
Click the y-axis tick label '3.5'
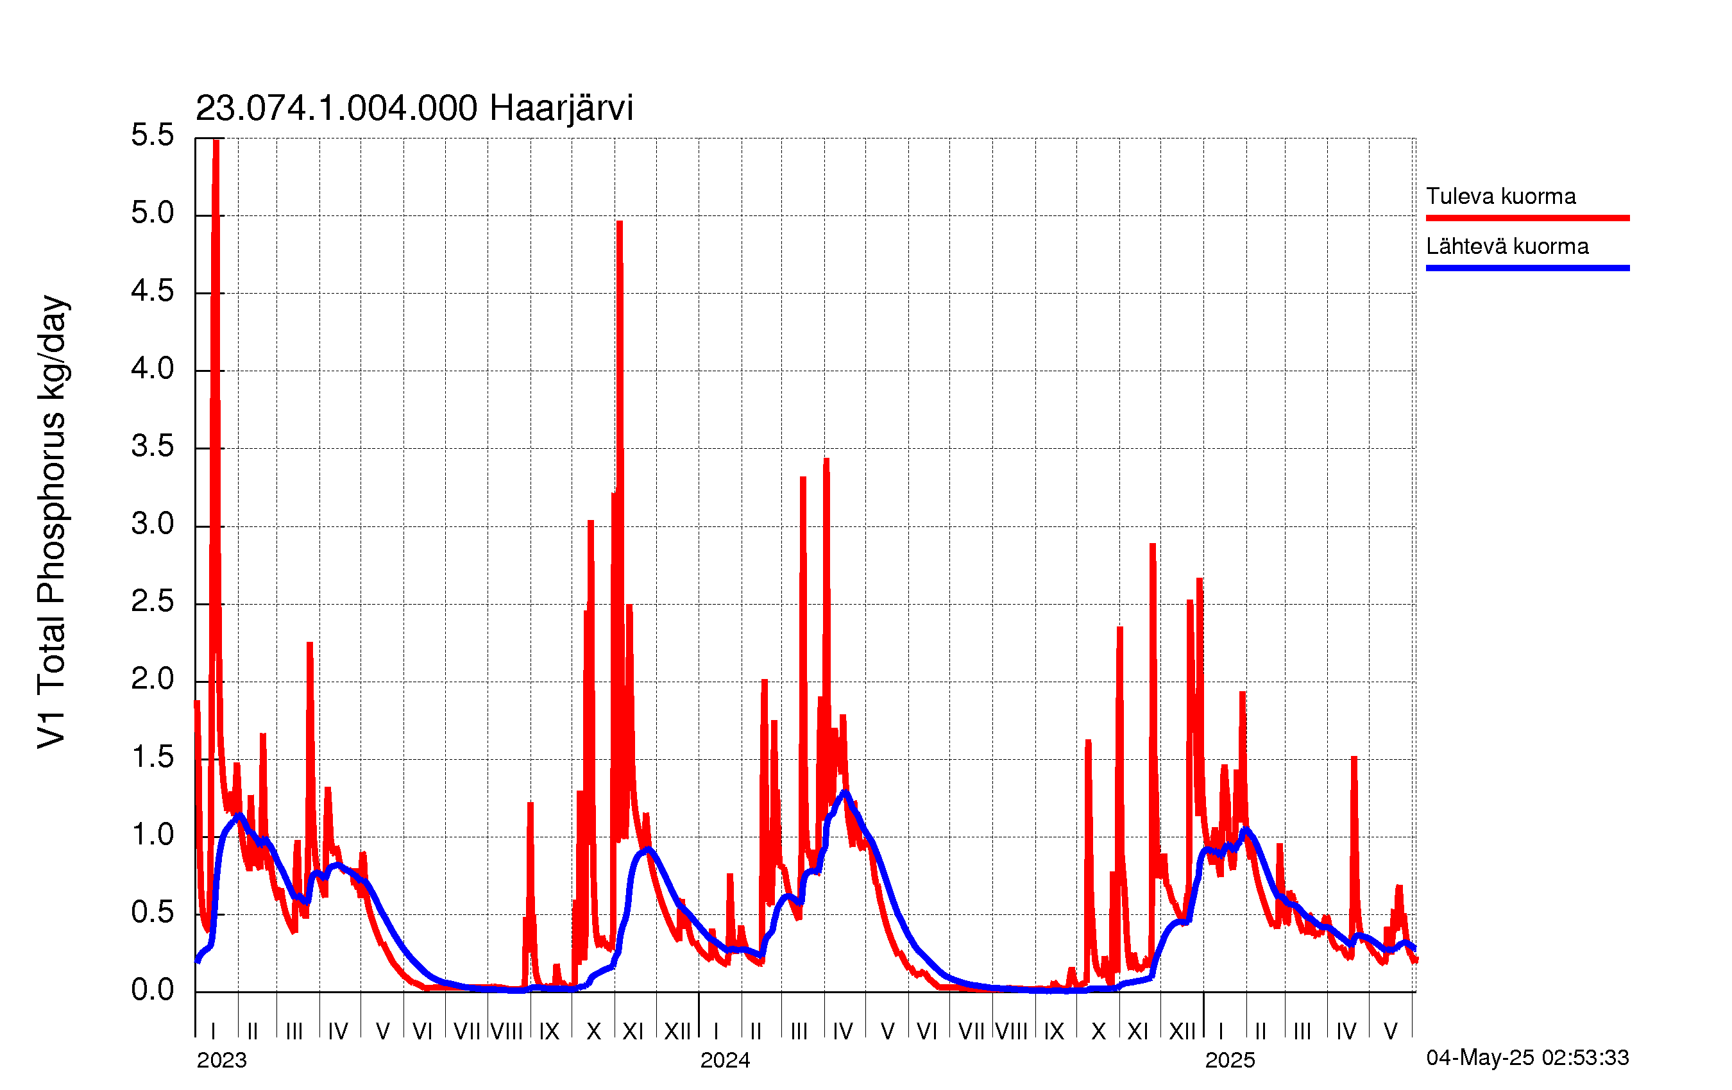[x=153, y=446]
